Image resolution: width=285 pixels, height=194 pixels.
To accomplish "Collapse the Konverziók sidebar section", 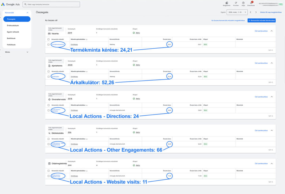I will coord(28,13).
